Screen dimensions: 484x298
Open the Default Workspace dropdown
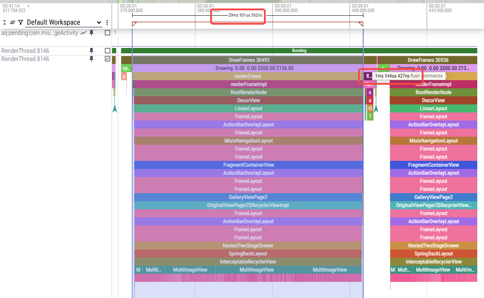(x=64, y=22)
